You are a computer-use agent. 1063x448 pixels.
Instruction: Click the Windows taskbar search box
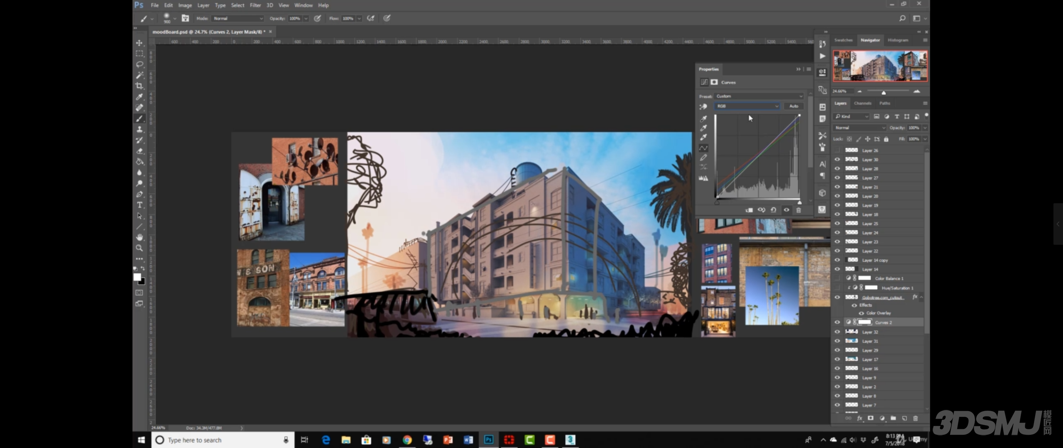click(223, 440)
